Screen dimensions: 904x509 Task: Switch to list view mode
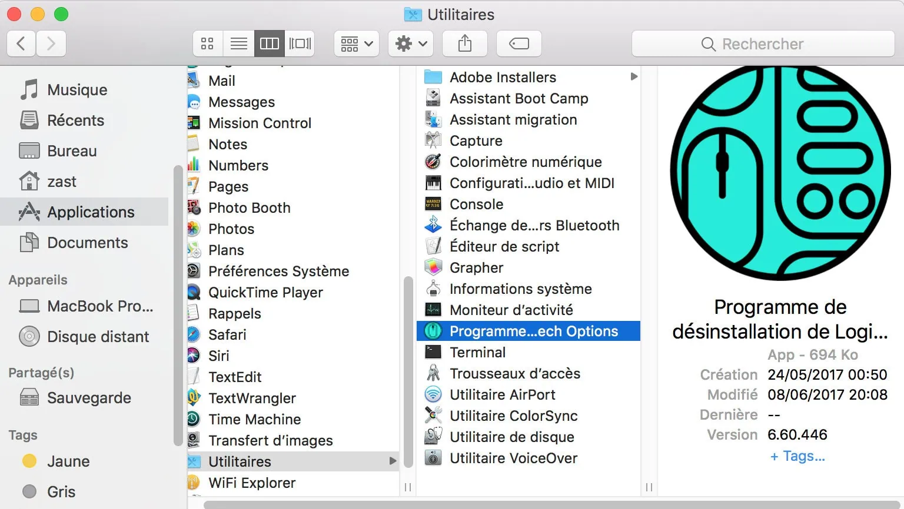(238, 43)
